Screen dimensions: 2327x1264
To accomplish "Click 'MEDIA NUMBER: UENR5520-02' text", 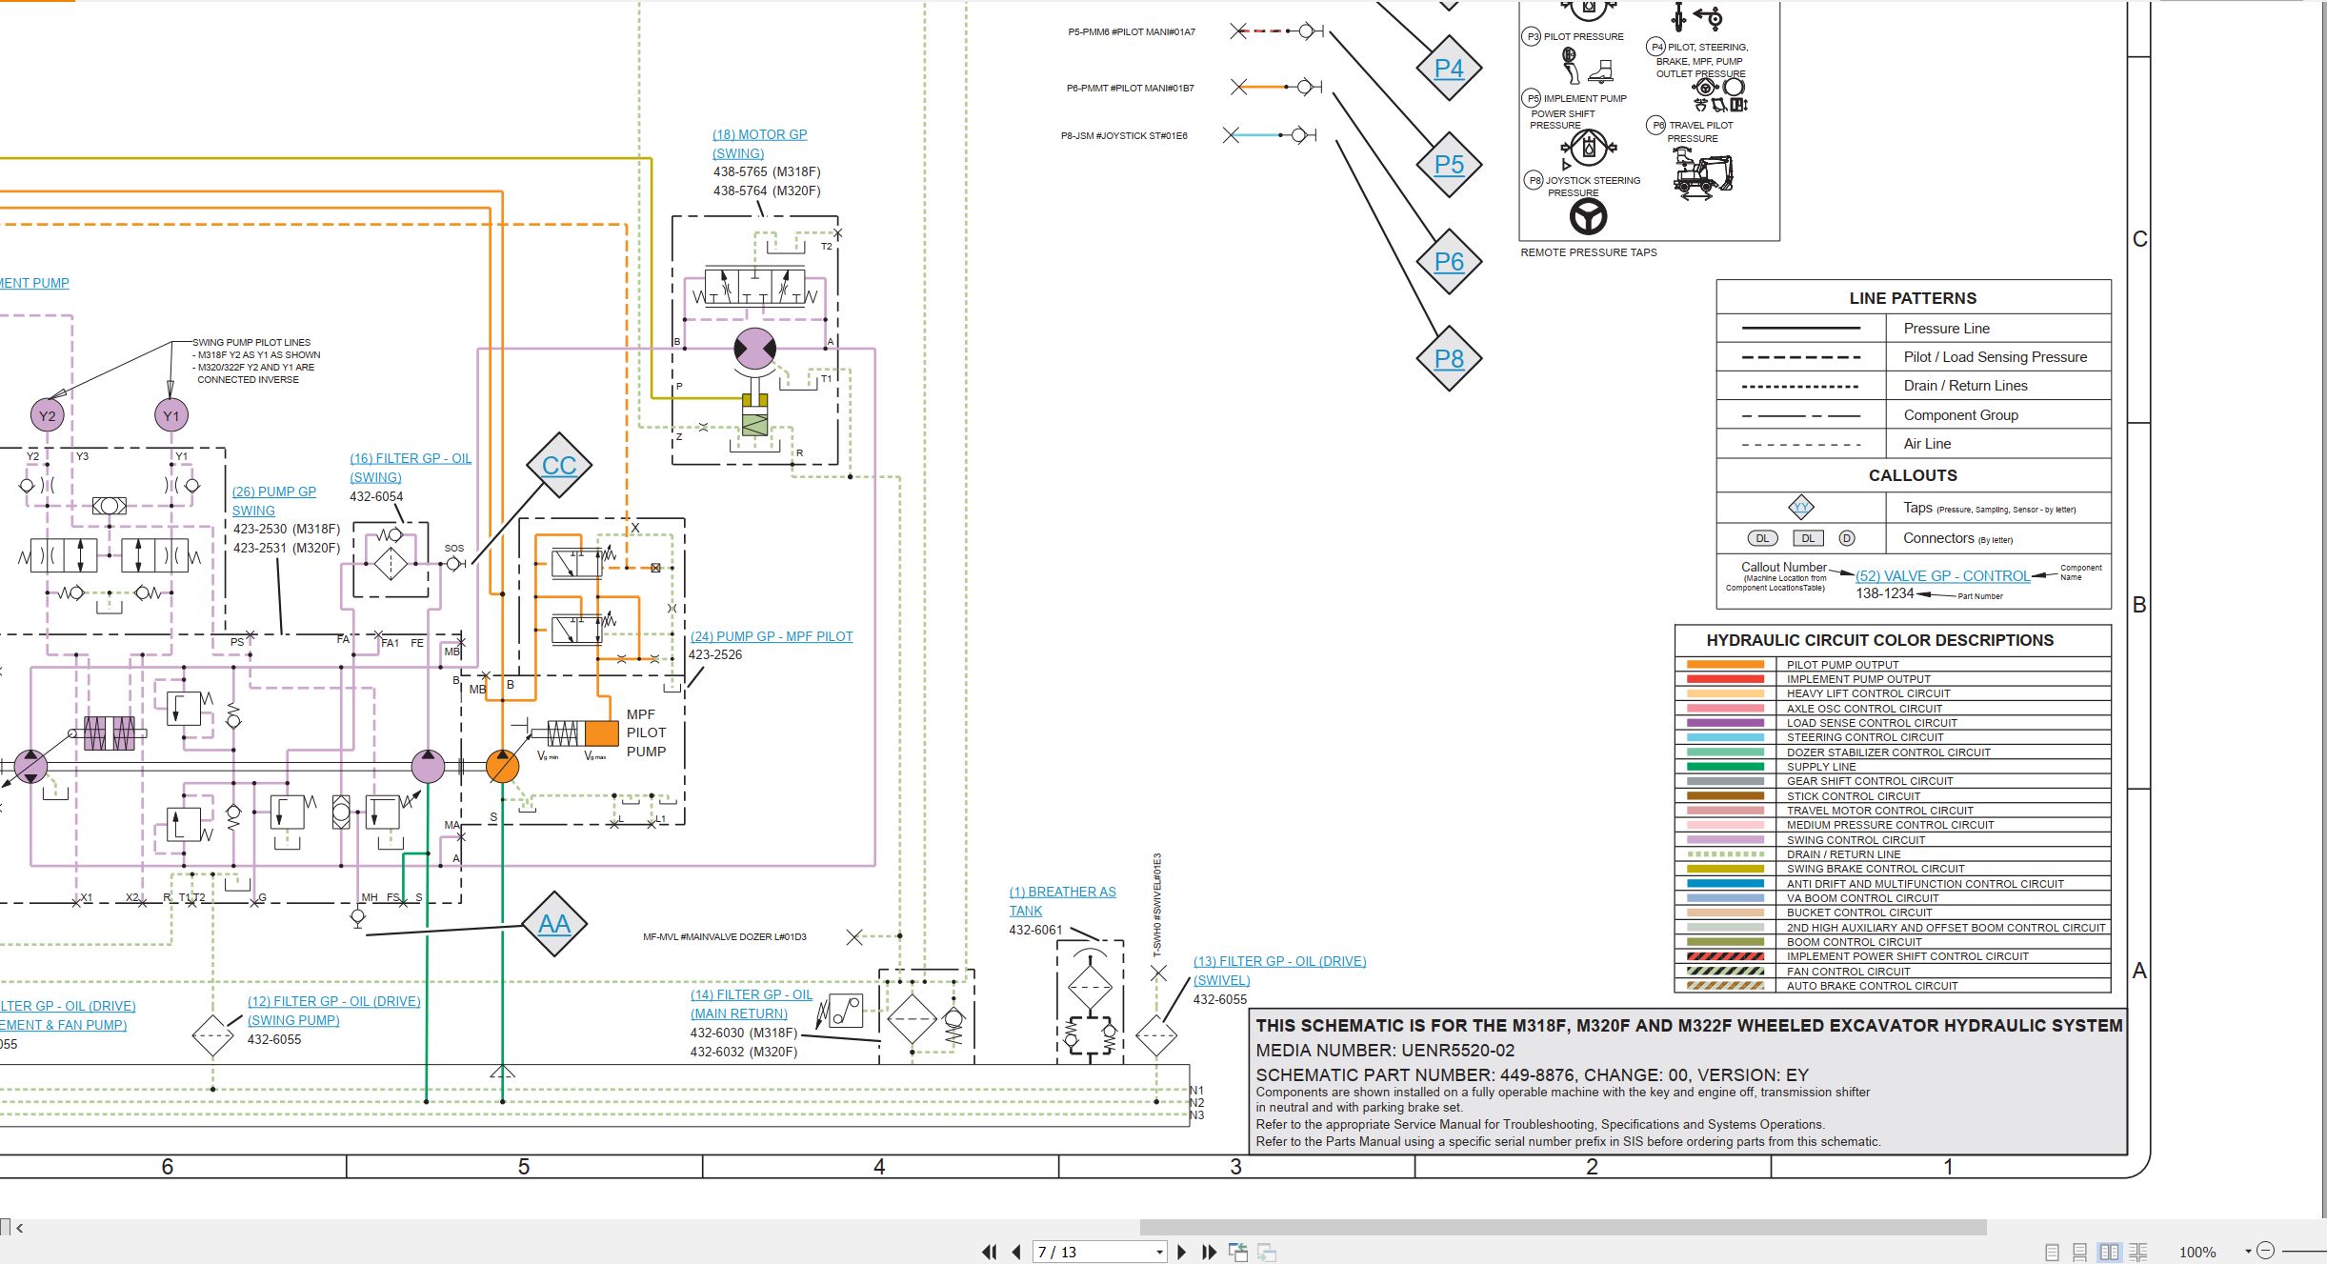I will tap(1385, 1051).
